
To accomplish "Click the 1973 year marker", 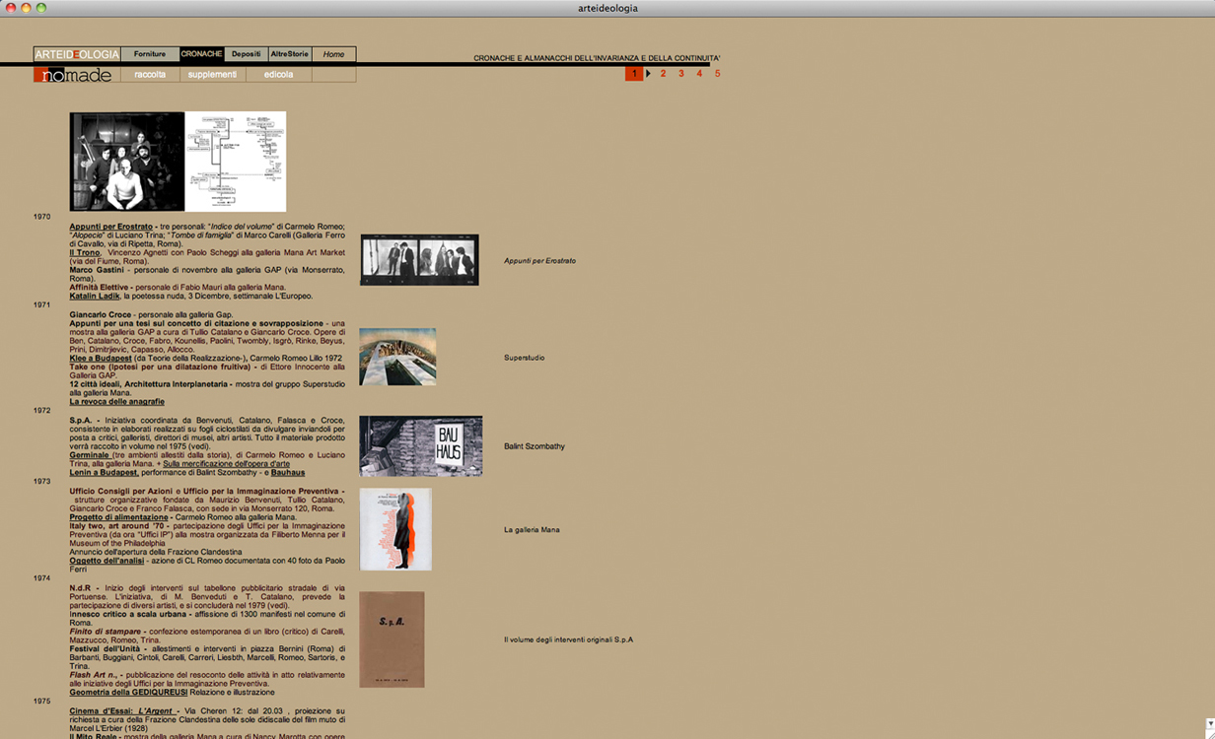I will click(x=41, y=482).
